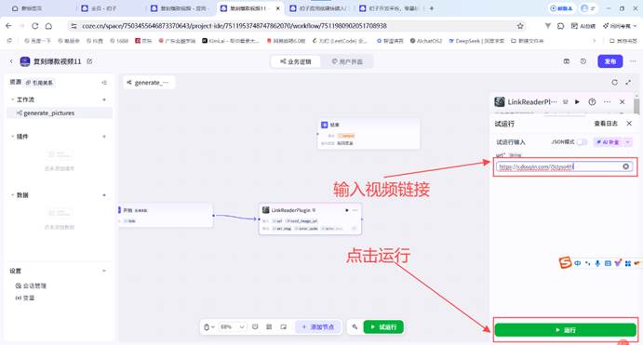Open 会话管理 under settings
The height and width of the screenshot is (345, 643).
click(x=31, y=285)
